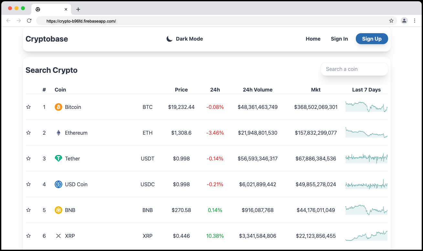
Task: Select the BTC symbol cell
Action: click(148, 107)
